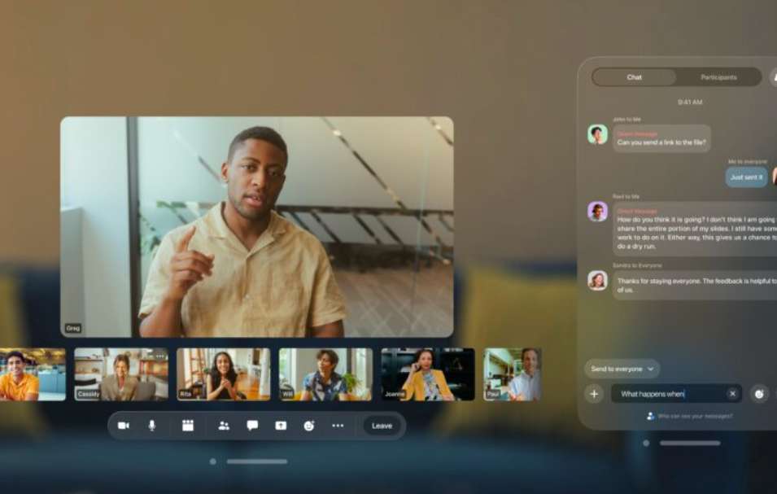Toggle the camera video icon

point(124,426)
